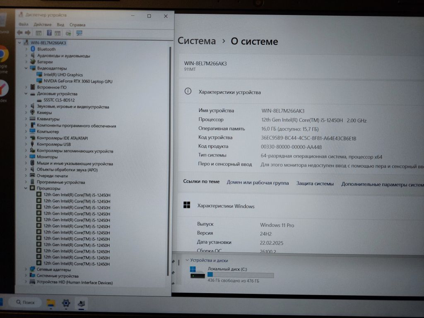The height and width of the screenshot is (318, 424).
Task: Click the Аудиовходы и аудиовыходы speaker icon
Action: click(x=33, y=55)
